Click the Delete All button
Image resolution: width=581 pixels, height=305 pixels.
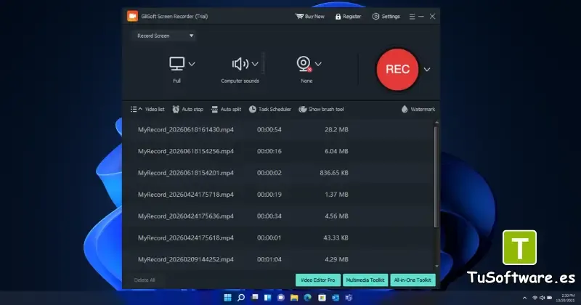click(x=145, y=280)
